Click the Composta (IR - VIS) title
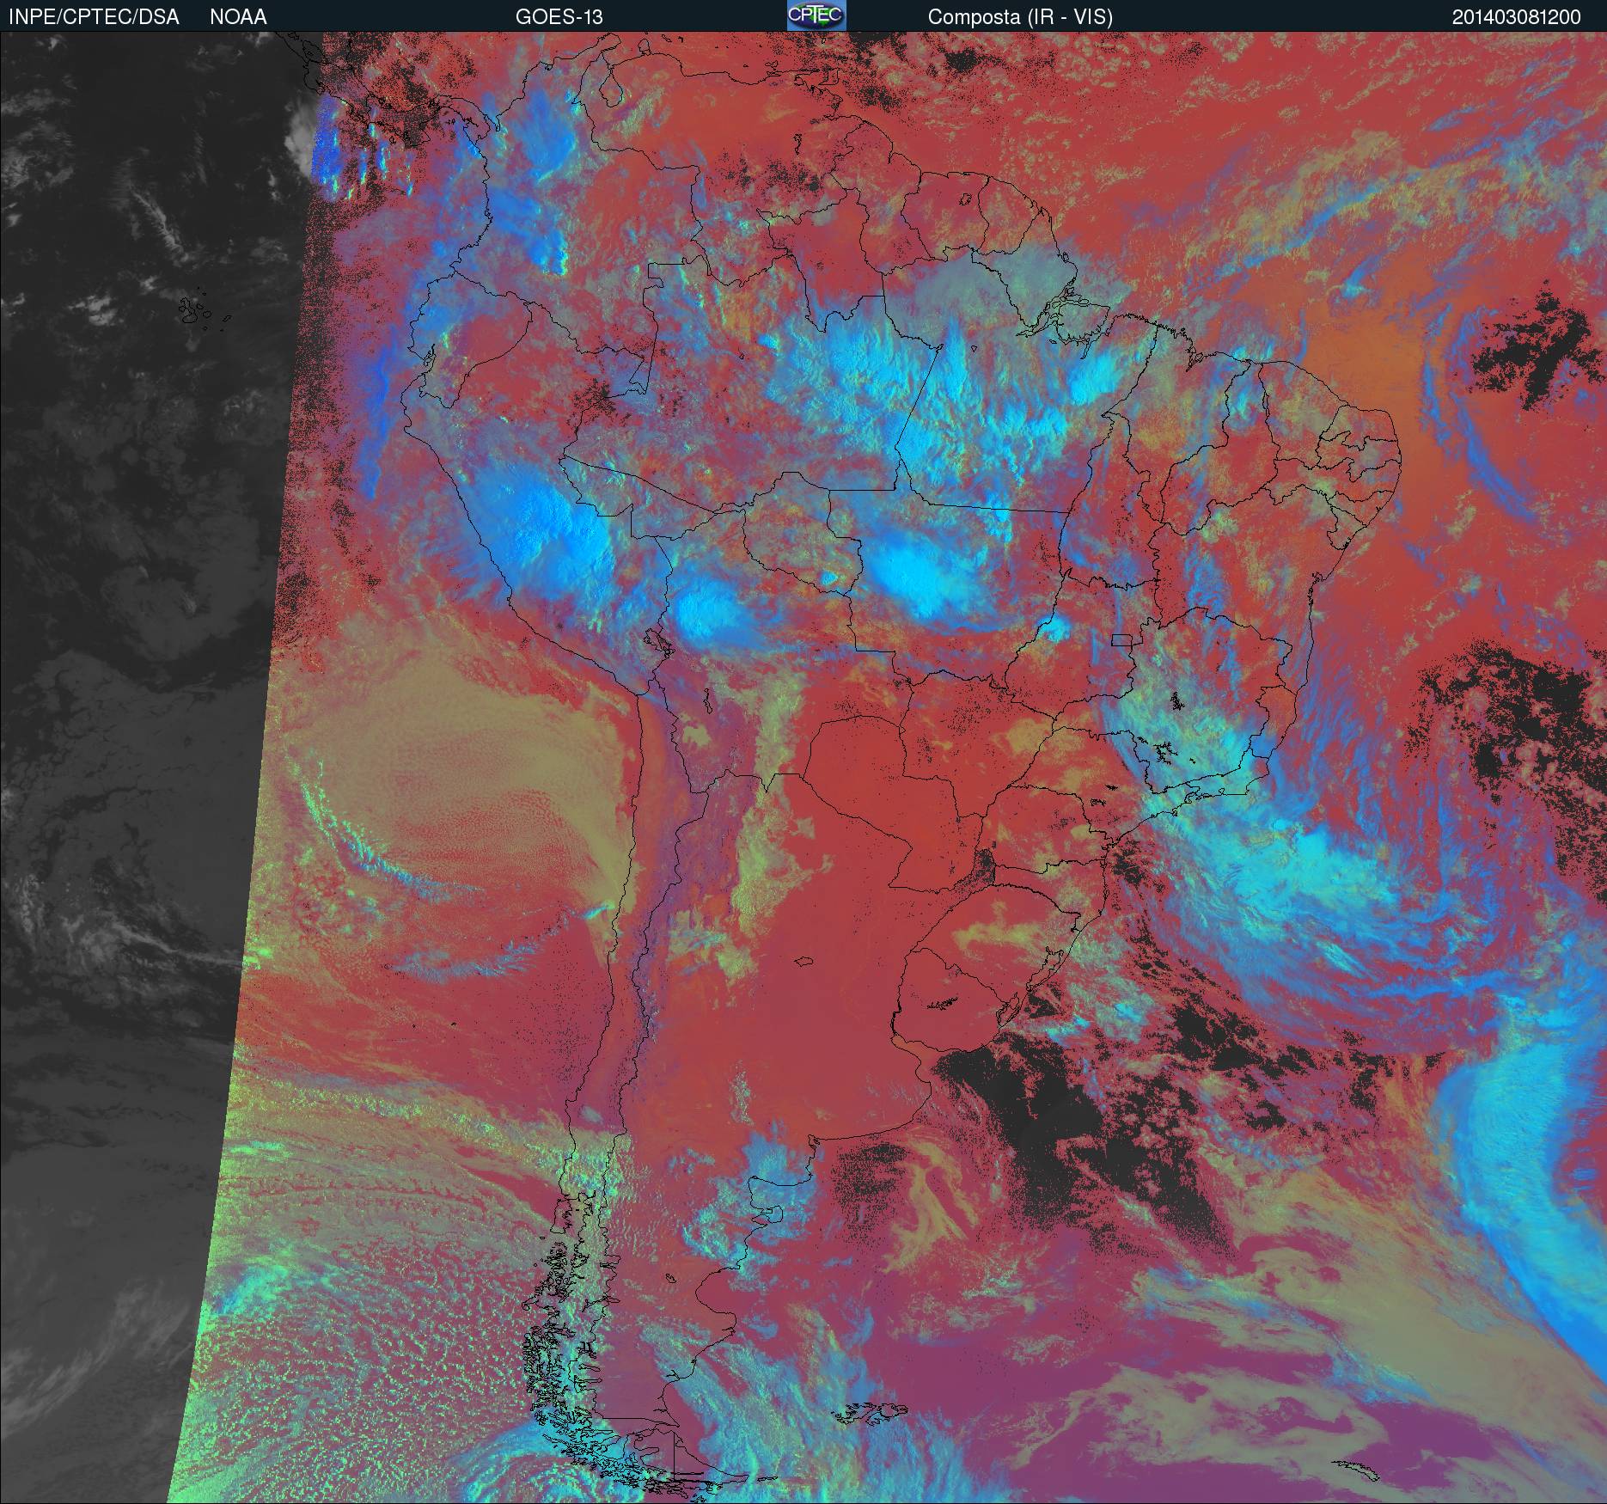1607x1504 pixels. pyautogui.click(x=1020, y=16)
